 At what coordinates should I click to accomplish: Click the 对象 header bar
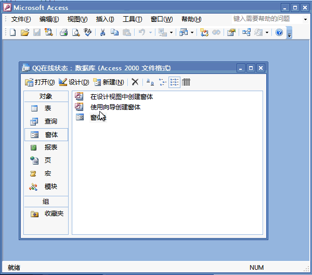[46, 96]
